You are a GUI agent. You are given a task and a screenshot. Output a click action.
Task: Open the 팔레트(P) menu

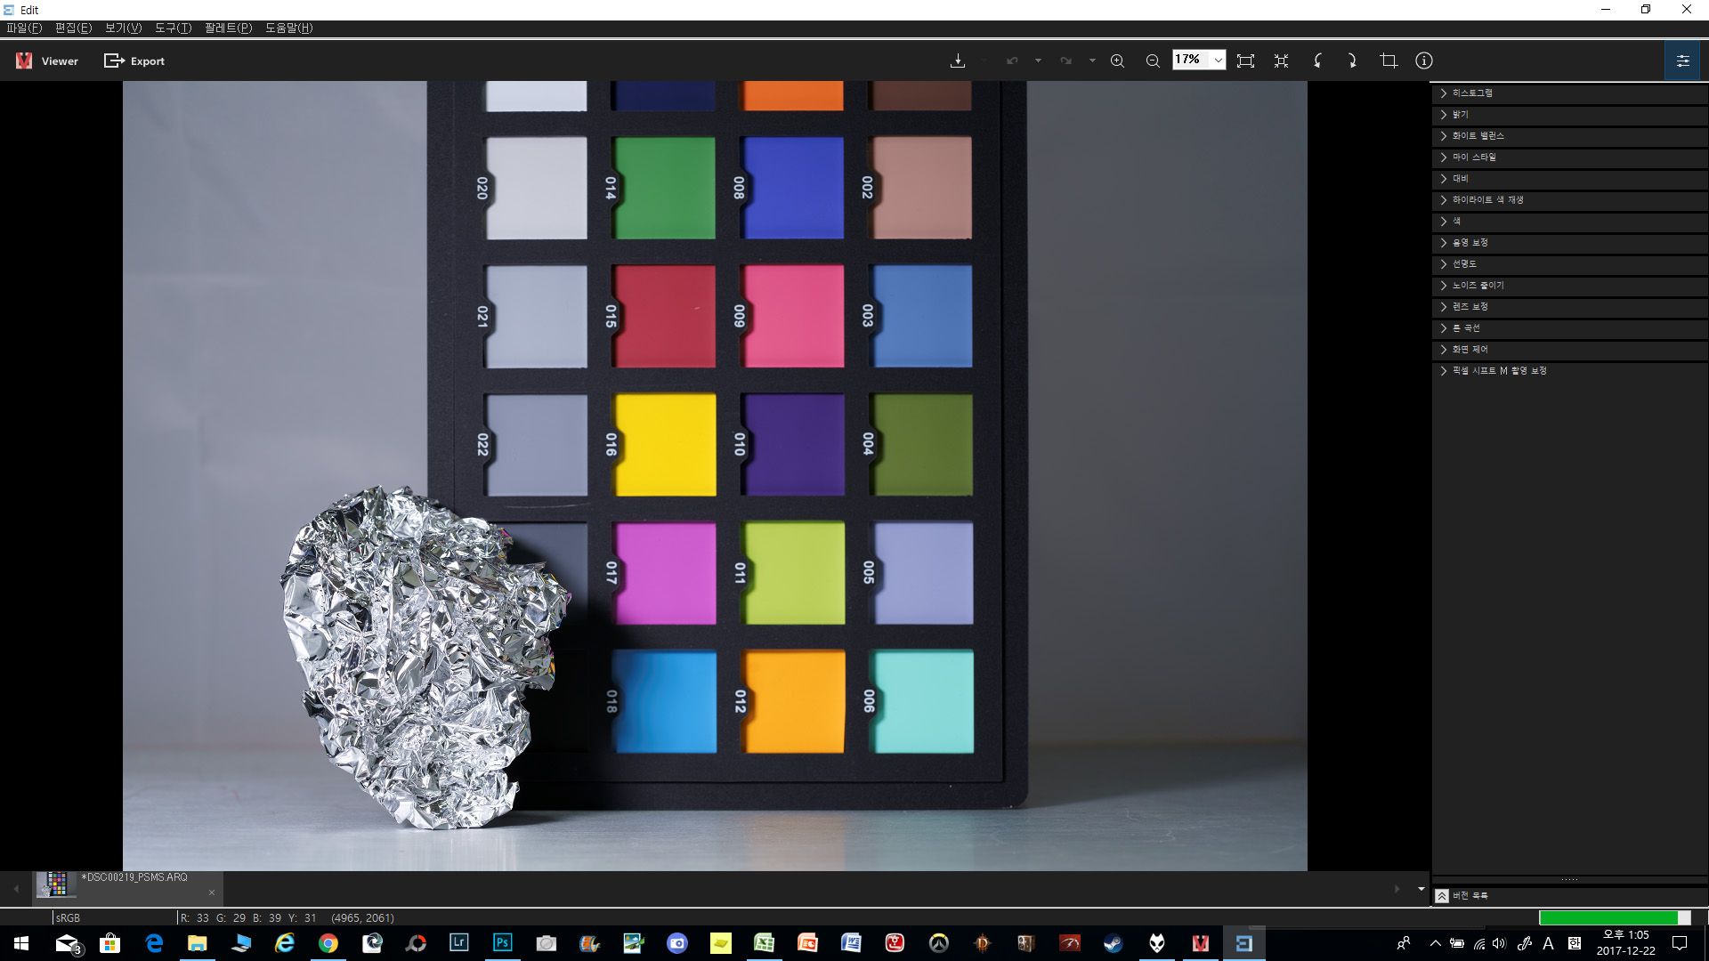click(x=228, y=28)
